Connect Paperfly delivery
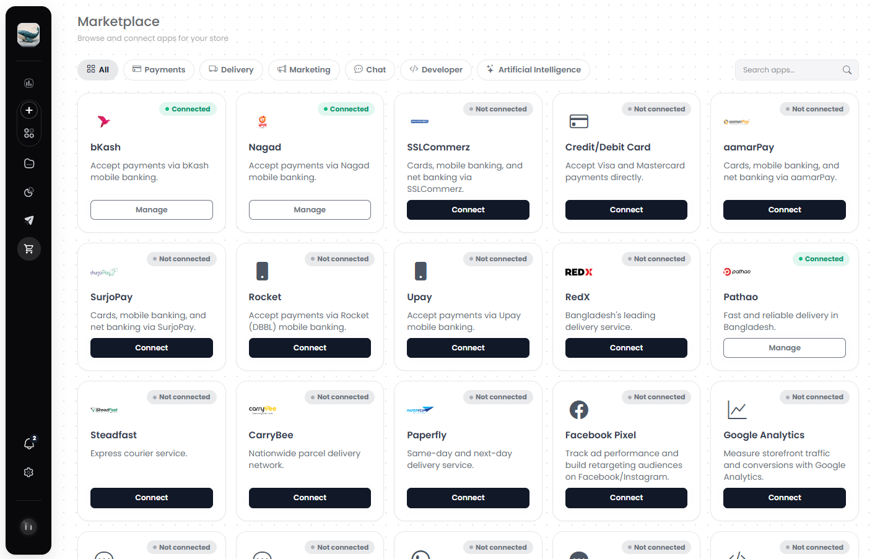880x559 pixels. [x=468, y=498]
